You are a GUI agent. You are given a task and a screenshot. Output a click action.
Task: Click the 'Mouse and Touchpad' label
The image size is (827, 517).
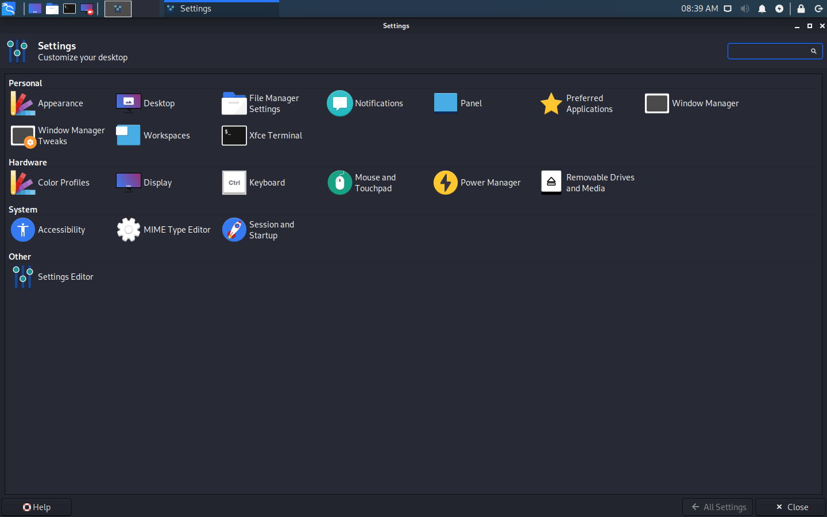(x=375, y=183)
